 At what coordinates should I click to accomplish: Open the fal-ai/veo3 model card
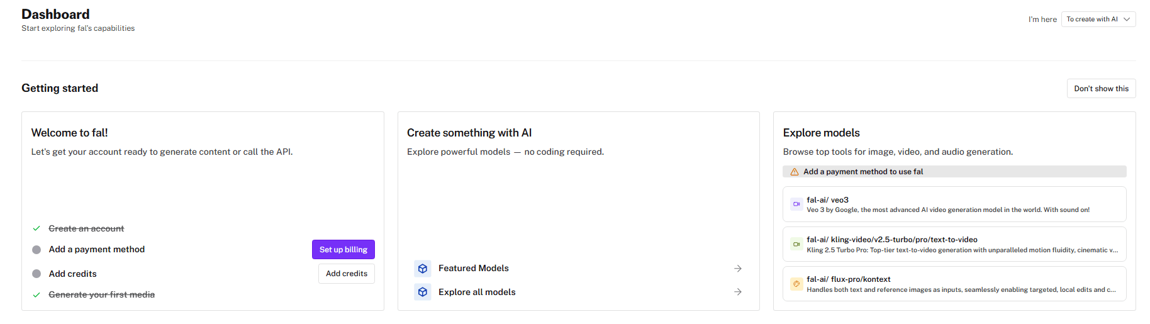click(954, 204)
